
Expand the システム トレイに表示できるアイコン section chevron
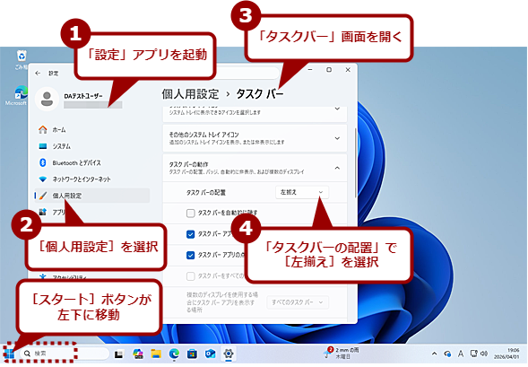pos(337,109)
